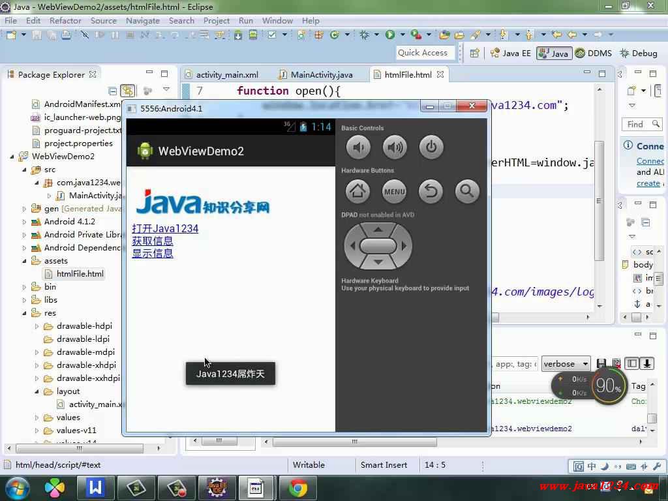Viewport: 668px width, 501px height.
Task: Tap the 打开Java1234 link in emulator
Action: (x=165, y=228)
